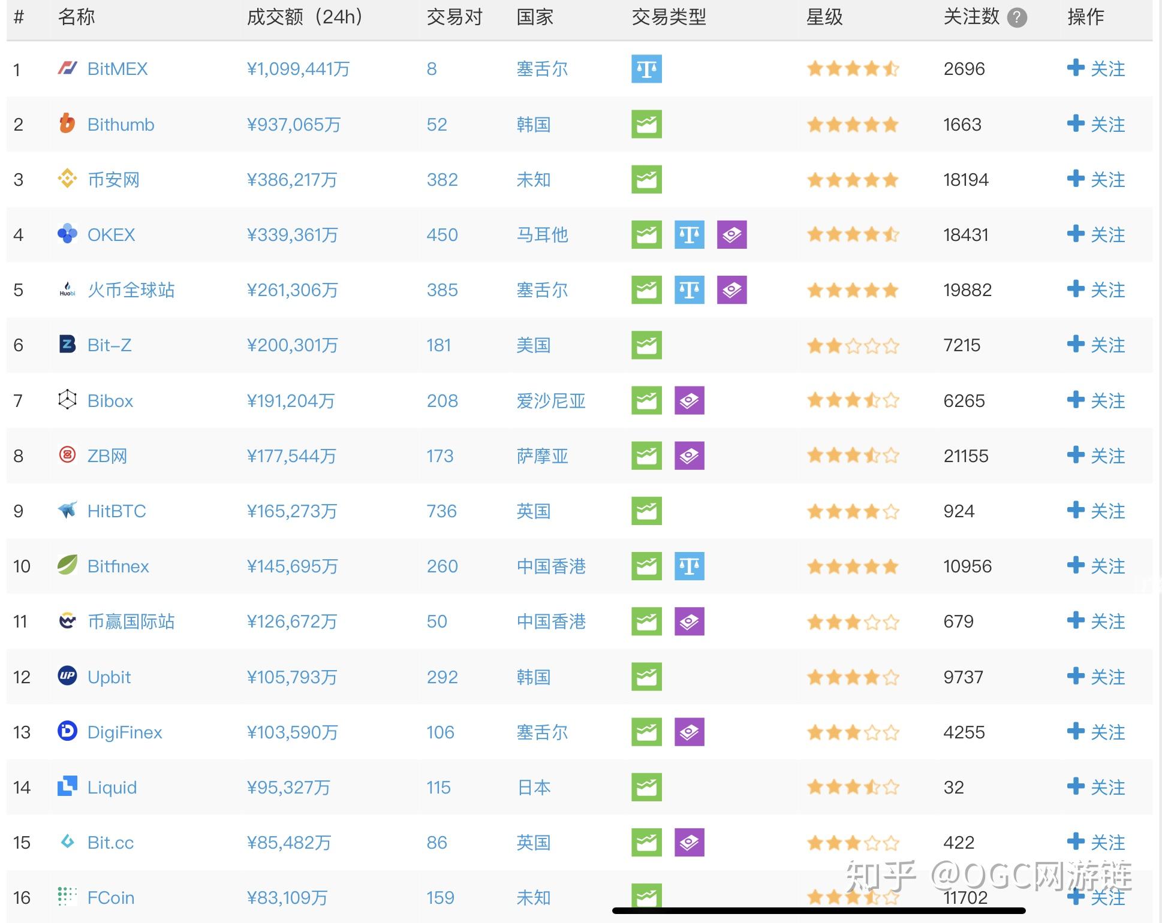
Task: Click HitBTC trading pairs count 736
Action: pyautogui.click(x=441, y=511)
